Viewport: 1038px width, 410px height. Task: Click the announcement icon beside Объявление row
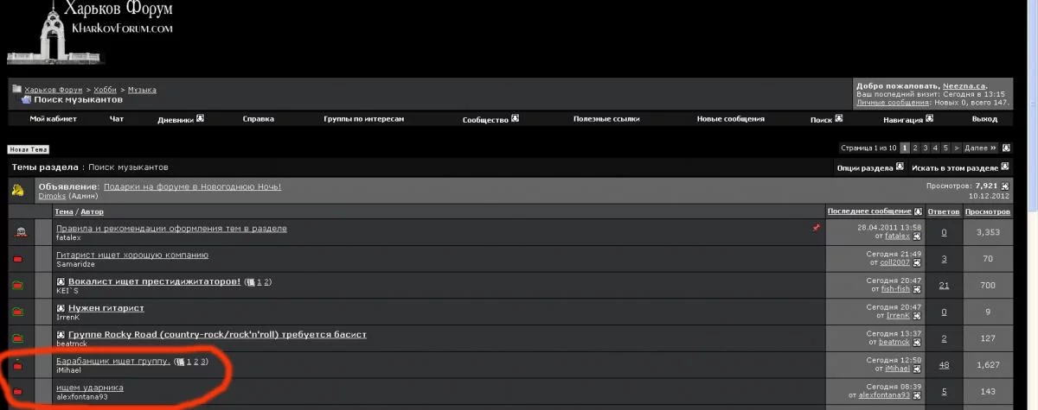(x=17, y=191)
